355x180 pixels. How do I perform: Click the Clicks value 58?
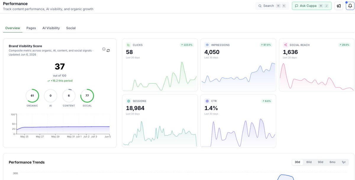pyautogui.click(x=129, y=52)
